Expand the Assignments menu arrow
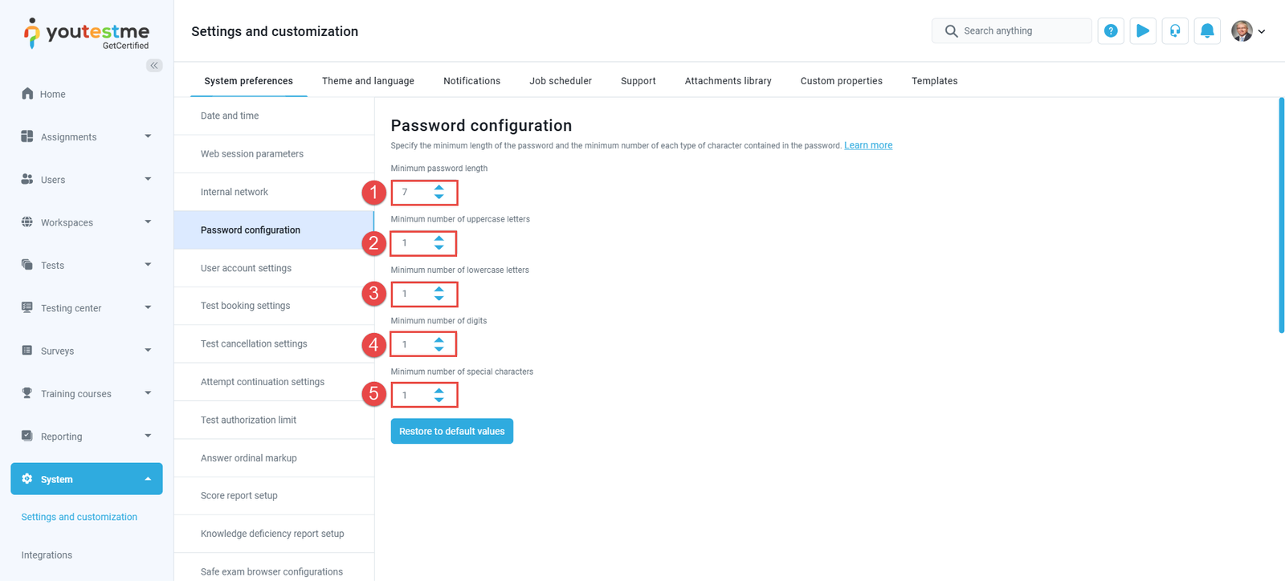The height and width of the screenshot is (581, 1285). pos(148,136)
